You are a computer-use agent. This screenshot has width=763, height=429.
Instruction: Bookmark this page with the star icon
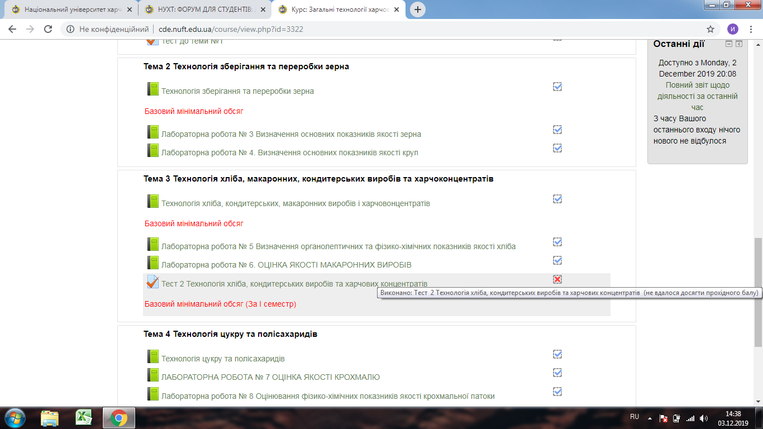coord(710,29)
